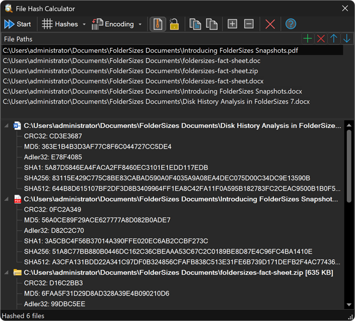This screenshot has height=321, width=355.
Task: Select foldersizes-fact-sheet.docx path
Action: (173, 81)
